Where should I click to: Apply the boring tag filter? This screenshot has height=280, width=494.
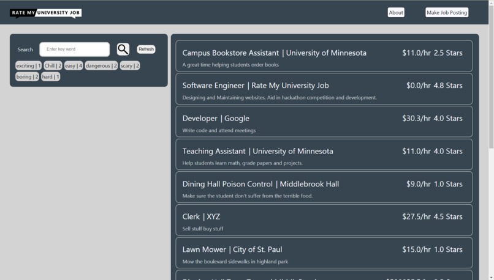[x=27, y=76]
